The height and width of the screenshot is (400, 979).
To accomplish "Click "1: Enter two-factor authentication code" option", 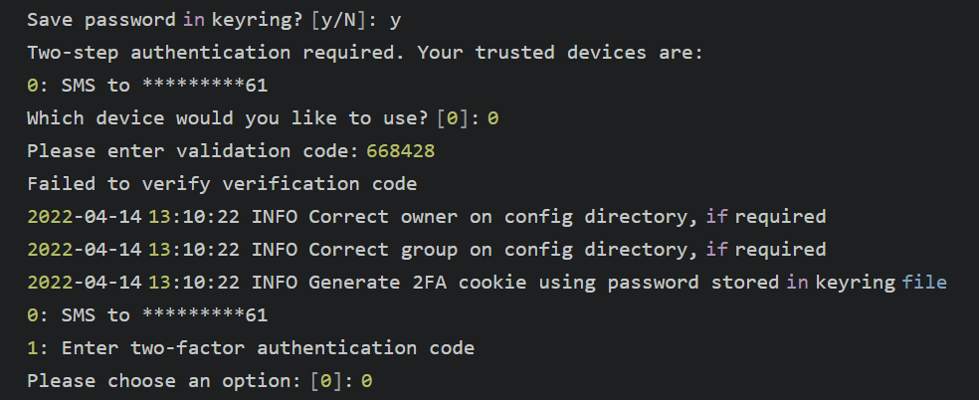I will 250,348.
